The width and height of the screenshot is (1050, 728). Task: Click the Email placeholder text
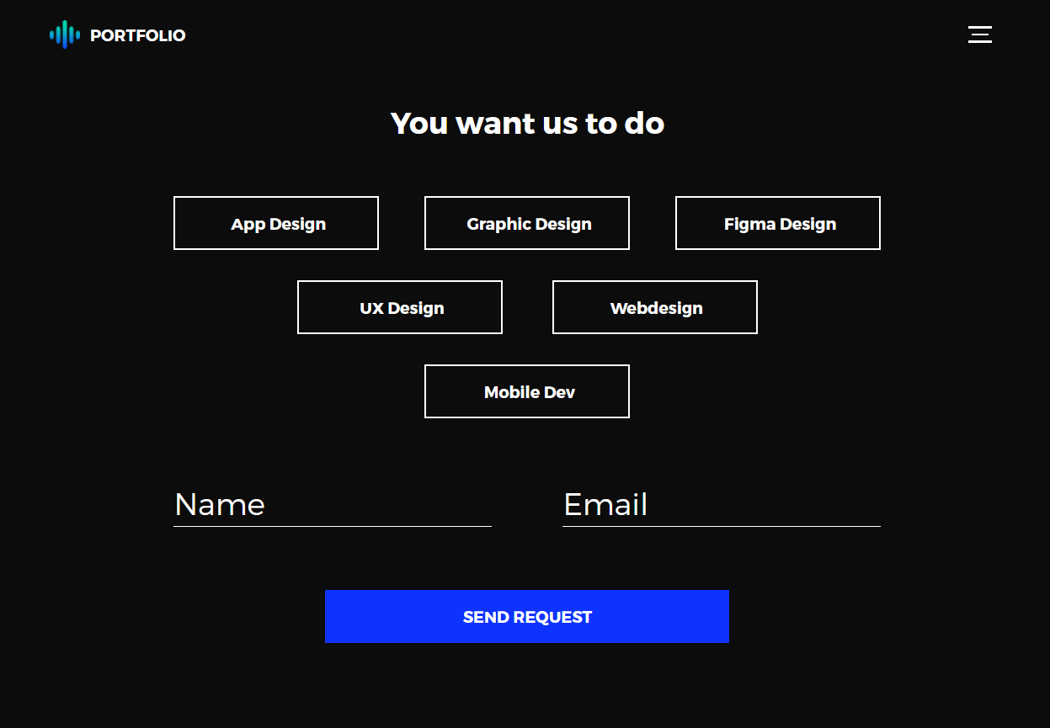pos(605,505)
